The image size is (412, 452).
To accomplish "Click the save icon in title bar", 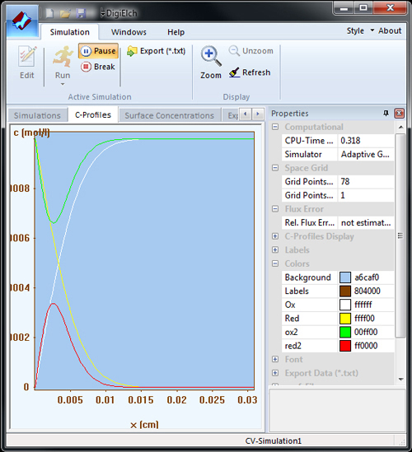I will 81,13.
